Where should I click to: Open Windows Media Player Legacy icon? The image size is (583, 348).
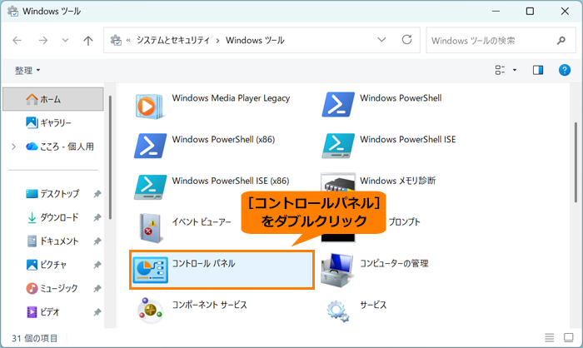[146, 105]
